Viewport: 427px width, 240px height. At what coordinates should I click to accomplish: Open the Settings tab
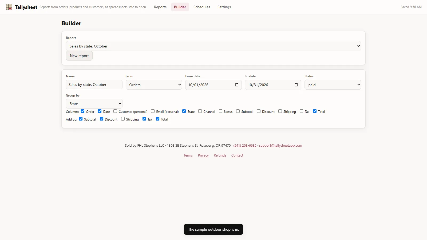[224, 7]
